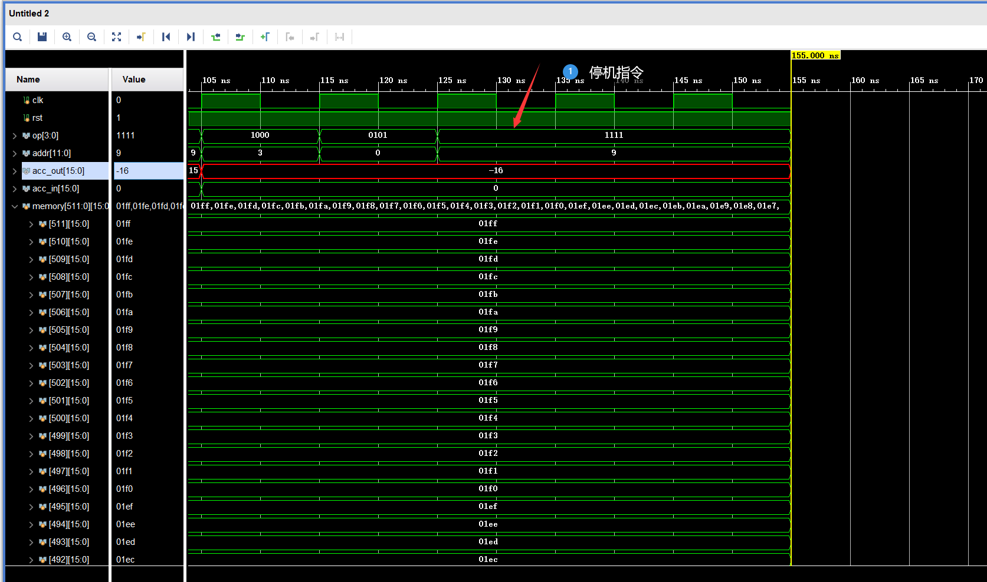Select the acc_in[15:0] signal name
The height and width of the screenshot is (582, 987).
55,189
